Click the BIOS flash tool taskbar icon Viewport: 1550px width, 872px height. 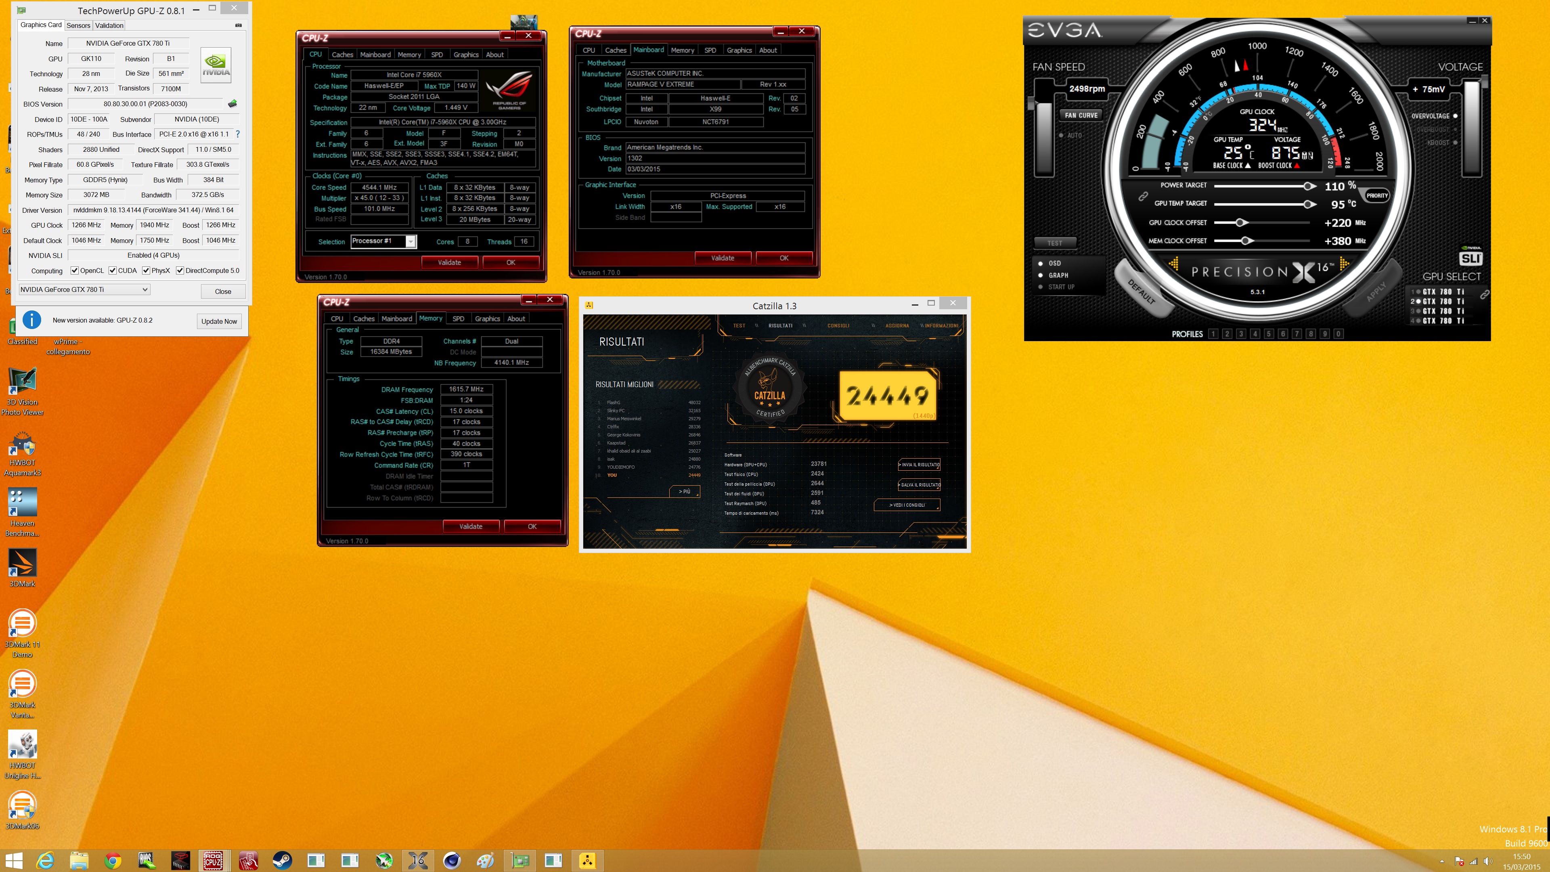[x=146, y=860]
